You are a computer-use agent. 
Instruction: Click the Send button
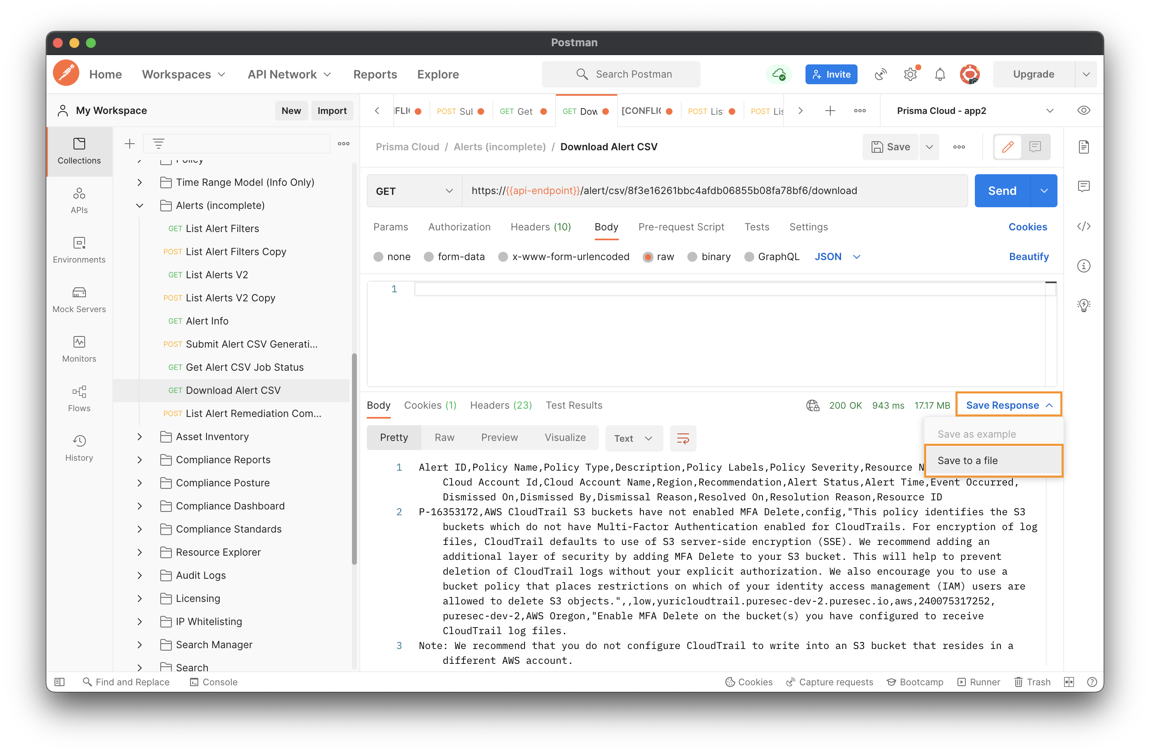(1002, 191)
